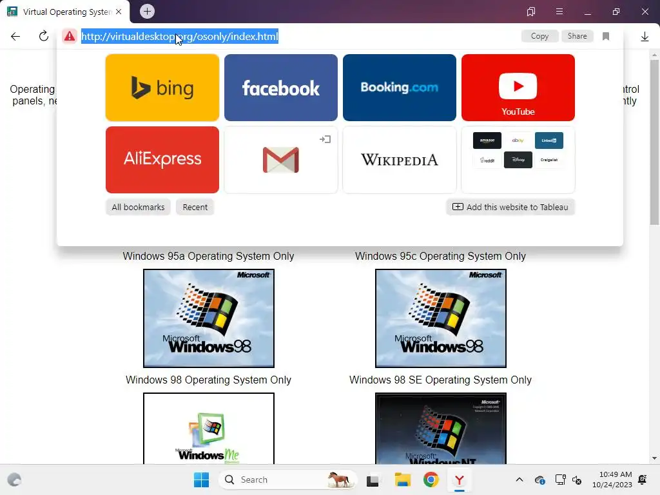
Task: Click Windows 98 Operating System Only image
Action: coord(209,318)
